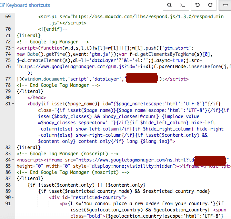The image size is (231, 219).
Task: Click the external link icon beside Keyboard shortcuts
Action: [x=2, y=5]
